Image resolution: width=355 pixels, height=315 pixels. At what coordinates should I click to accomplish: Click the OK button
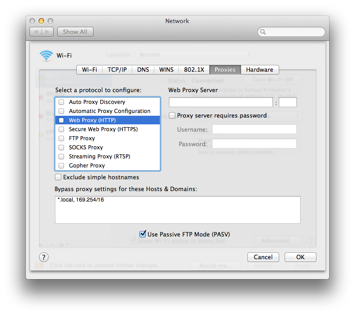[x=300, y=257]
